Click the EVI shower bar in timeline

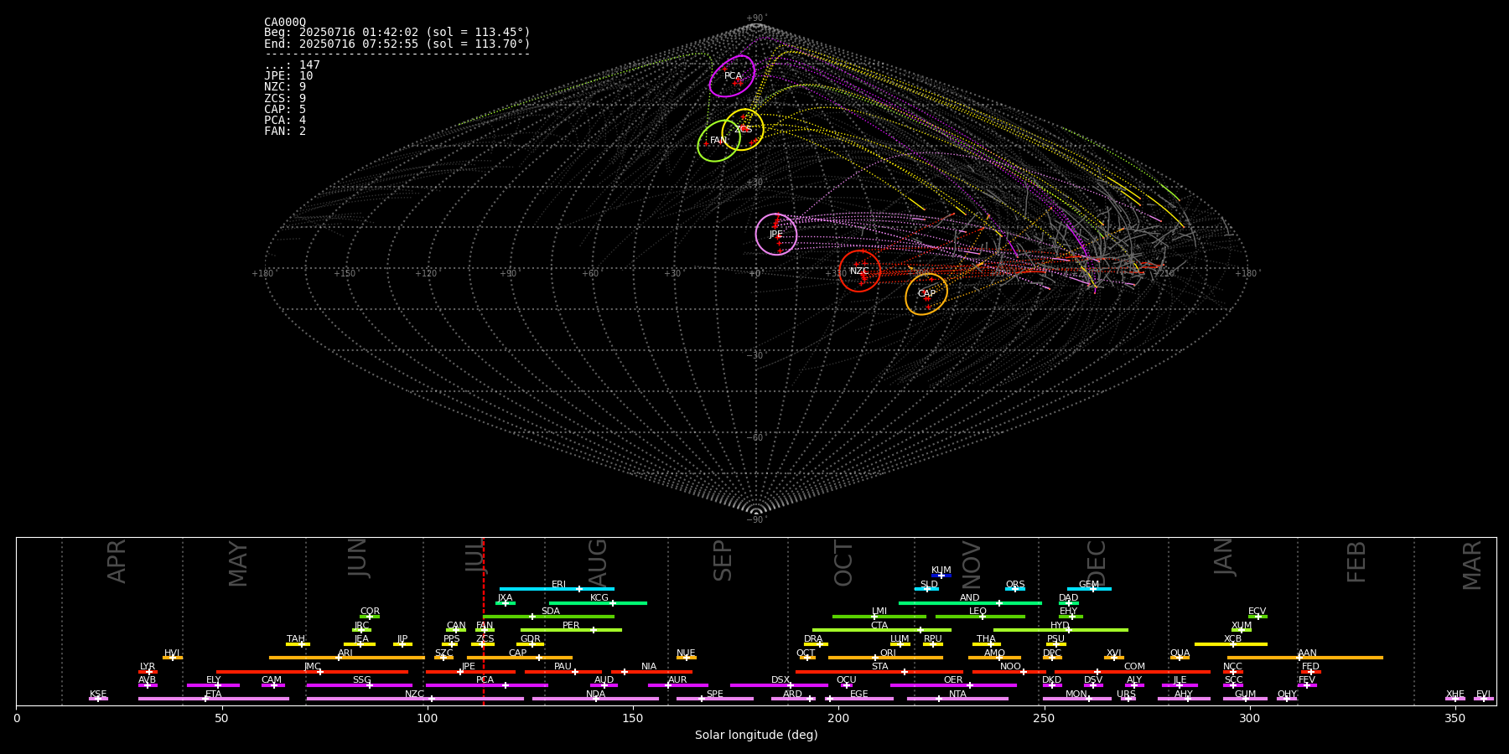1484,699
